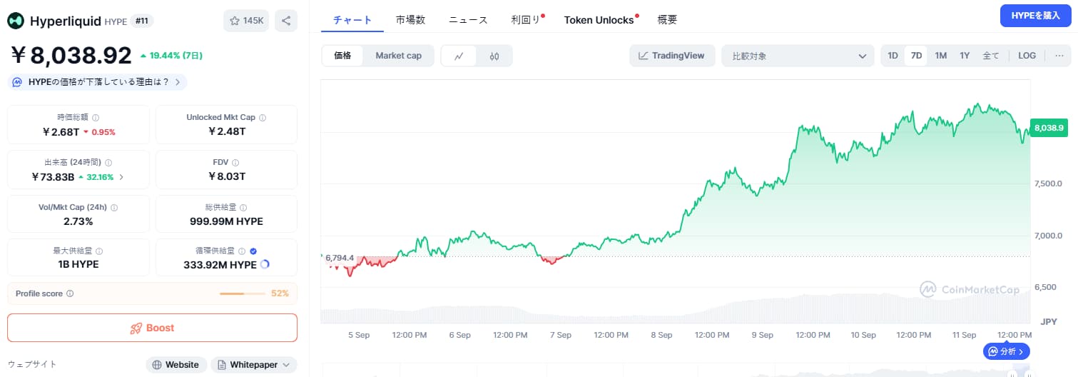Click the HYPEを購入 buy button
The image size is (1078, 377).
pyautogui.click(x=1036, y=15)
